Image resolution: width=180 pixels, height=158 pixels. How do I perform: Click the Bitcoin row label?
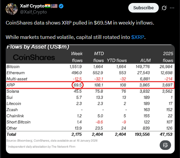[13, 66]
